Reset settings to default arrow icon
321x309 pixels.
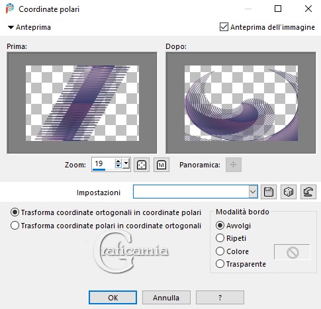[x=308, y=192]
